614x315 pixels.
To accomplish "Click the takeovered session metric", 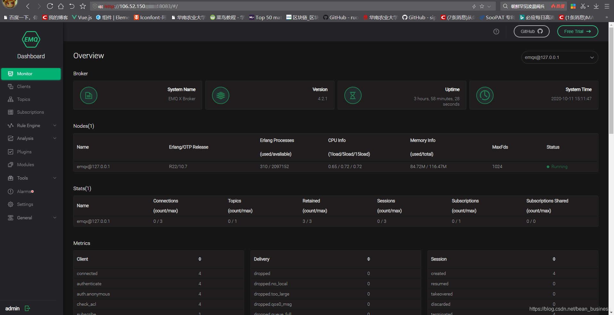I will 442,294.
